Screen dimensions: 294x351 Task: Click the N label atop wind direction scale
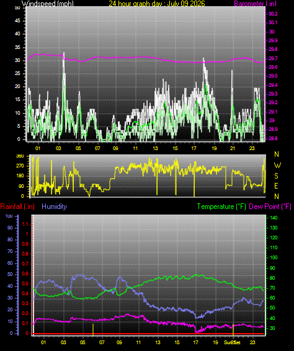277,154
